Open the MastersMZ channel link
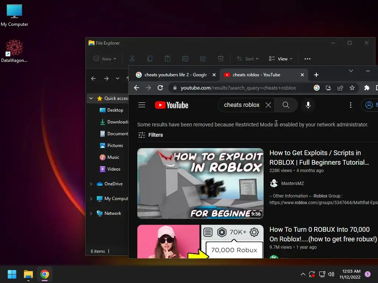The height and width of the screenshot is (283, 378). click(292, 184)
